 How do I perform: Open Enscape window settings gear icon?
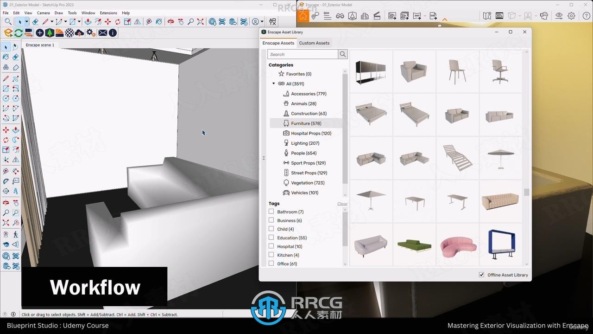tap(572, 16)
